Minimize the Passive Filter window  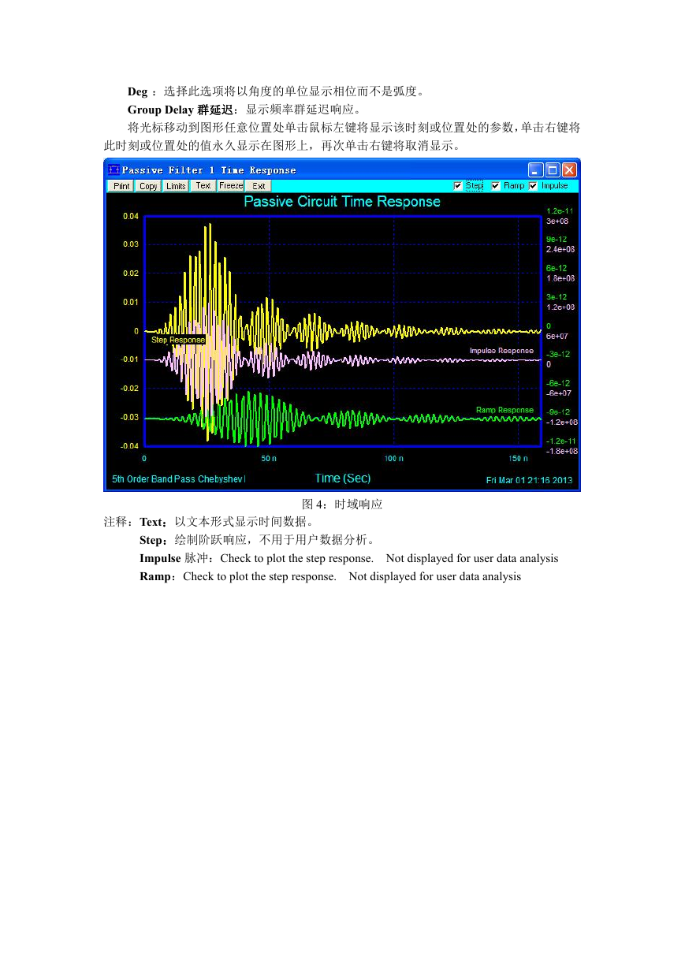536,169
